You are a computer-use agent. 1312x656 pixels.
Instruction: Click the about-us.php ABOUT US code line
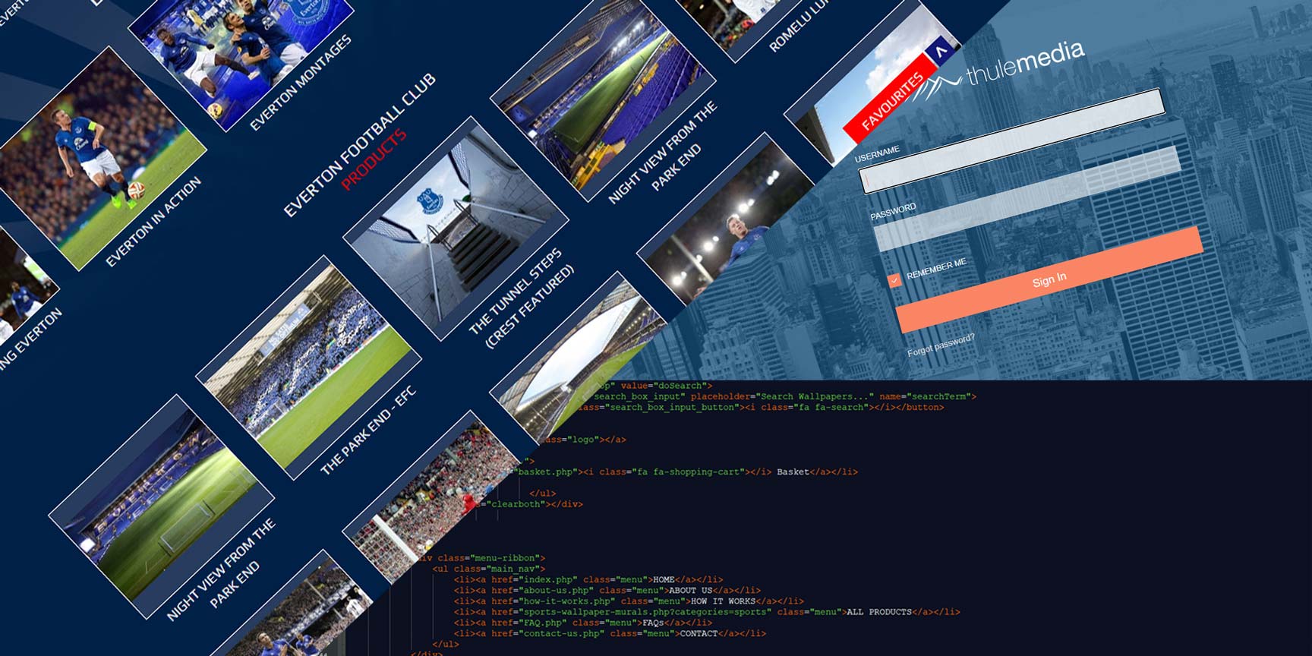tap(607, 590)
